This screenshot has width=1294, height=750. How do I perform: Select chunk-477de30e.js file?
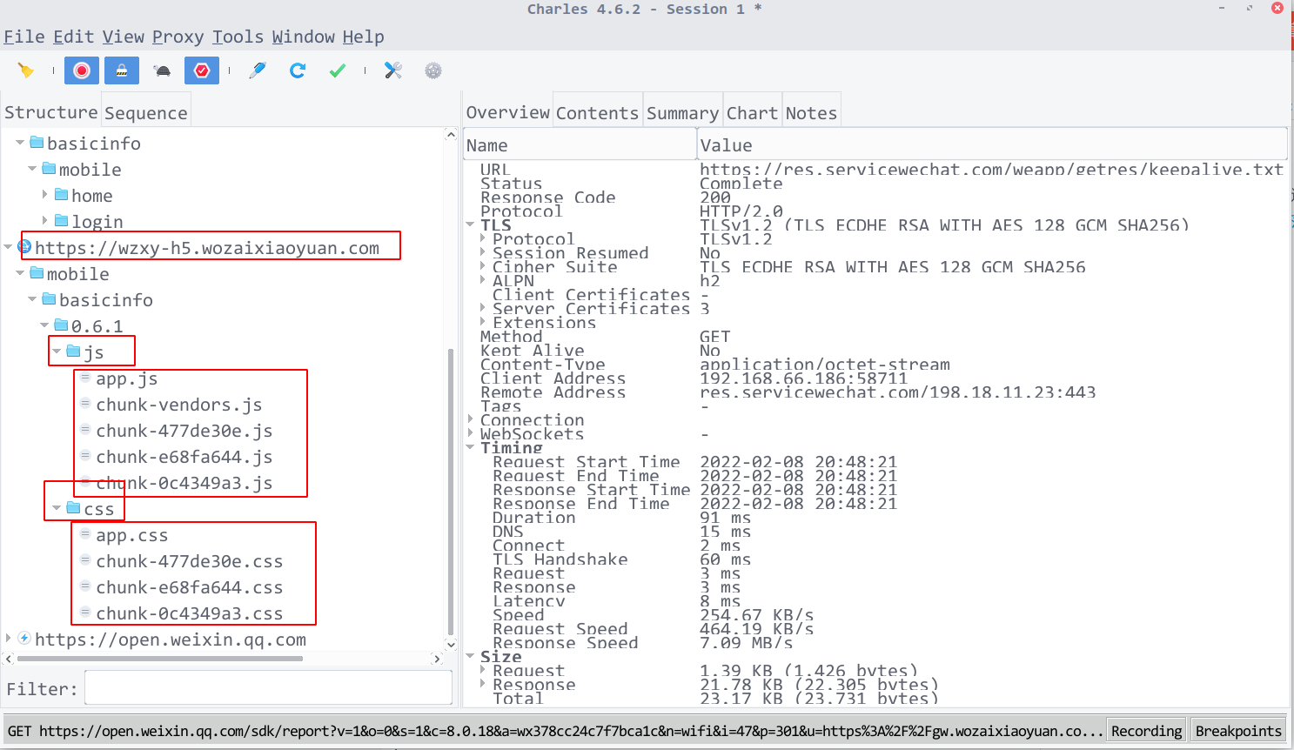[184, 431]
